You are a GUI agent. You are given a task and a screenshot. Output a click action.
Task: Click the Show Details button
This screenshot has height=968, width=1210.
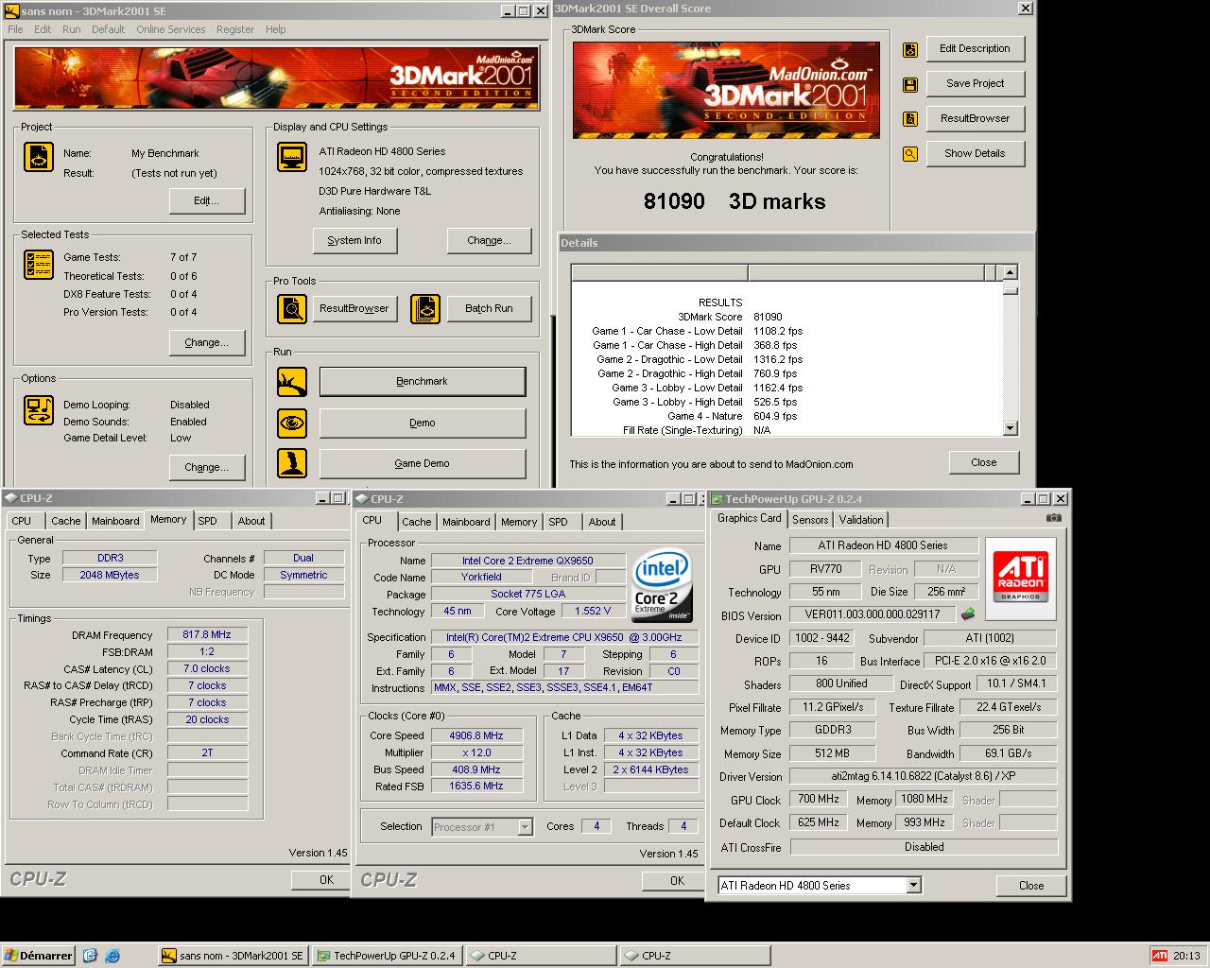[975, 154]
